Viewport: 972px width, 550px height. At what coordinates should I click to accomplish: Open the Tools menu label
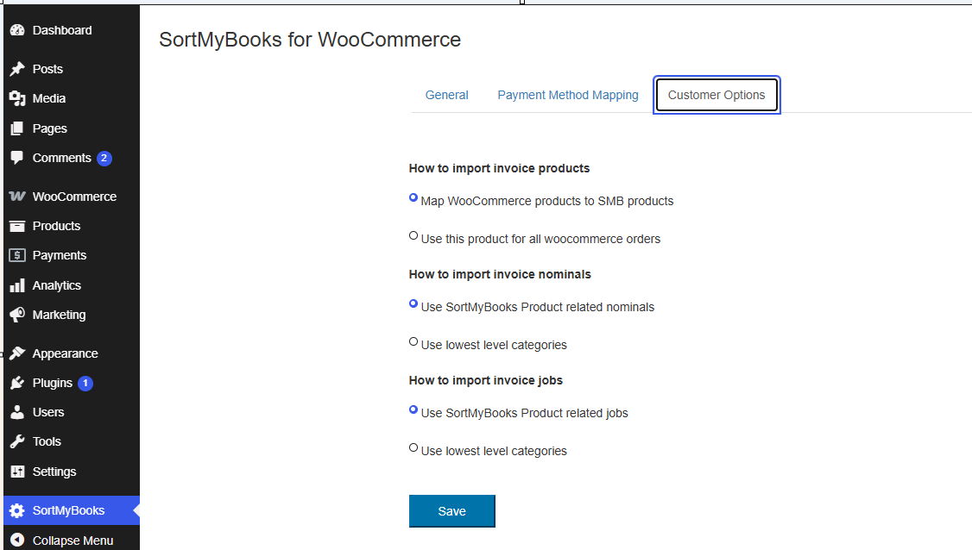tap(47, 441)
